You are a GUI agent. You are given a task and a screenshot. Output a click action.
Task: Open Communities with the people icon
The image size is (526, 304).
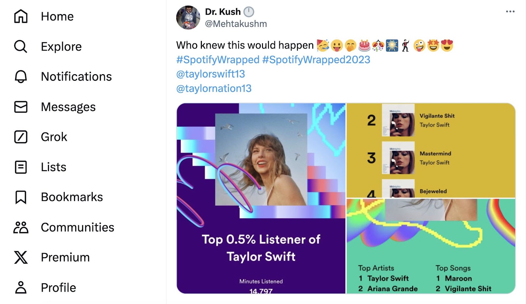pyautogui.click(x=20, y=227)
